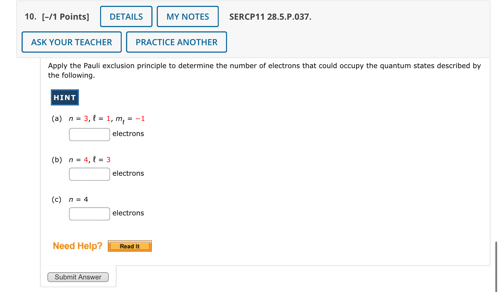Open PRACTICE ANOTHER for a new problem
Screen dimensions: 499x292
pos(176,42)
